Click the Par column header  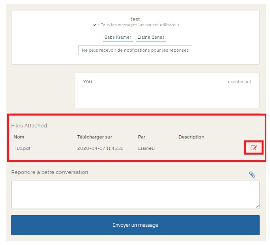(142, 137)
